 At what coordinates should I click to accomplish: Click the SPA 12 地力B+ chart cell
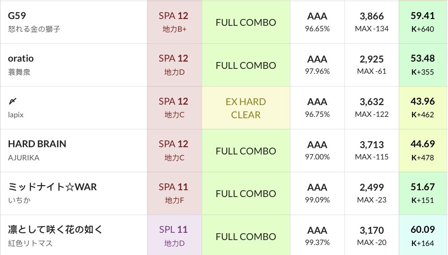[x=174, y=22]
